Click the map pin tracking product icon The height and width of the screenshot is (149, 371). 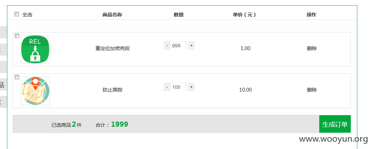click(x=35, y=91)
